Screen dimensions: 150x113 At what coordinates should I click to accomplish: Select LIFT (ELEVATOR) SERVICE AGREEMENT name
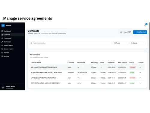point(43,78)
